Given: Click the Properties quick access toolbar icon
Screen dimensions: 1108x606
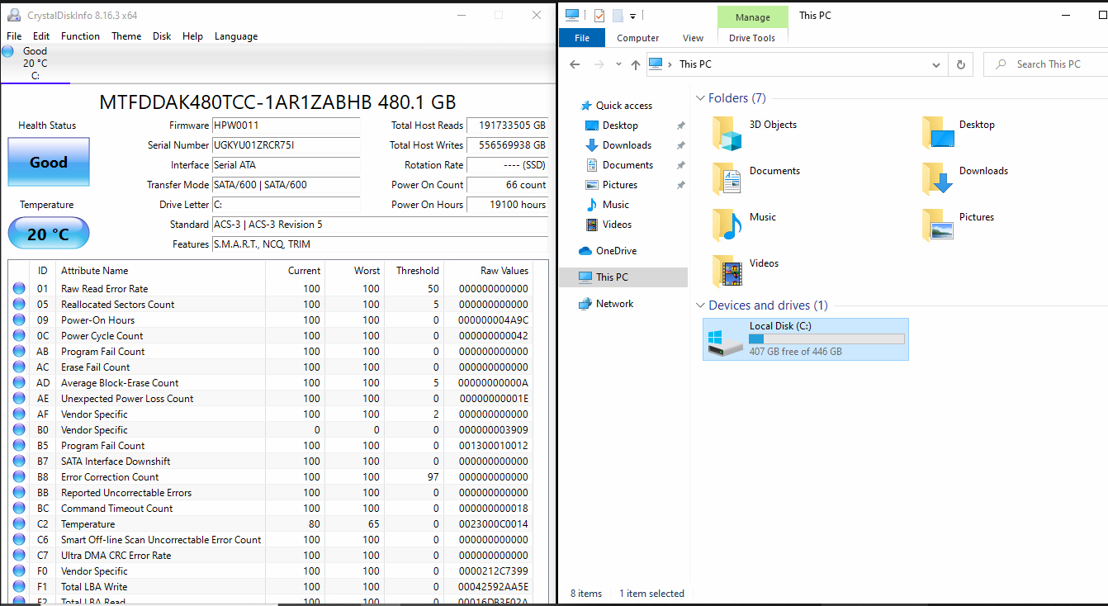Looking at the screenshot, I should pyautogui.click(x=599, y=15).
